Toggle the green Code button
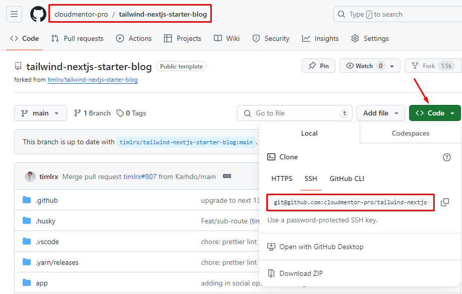Viewport: 462px width, 294px height. pyautogui.click(x=435, y=113)
